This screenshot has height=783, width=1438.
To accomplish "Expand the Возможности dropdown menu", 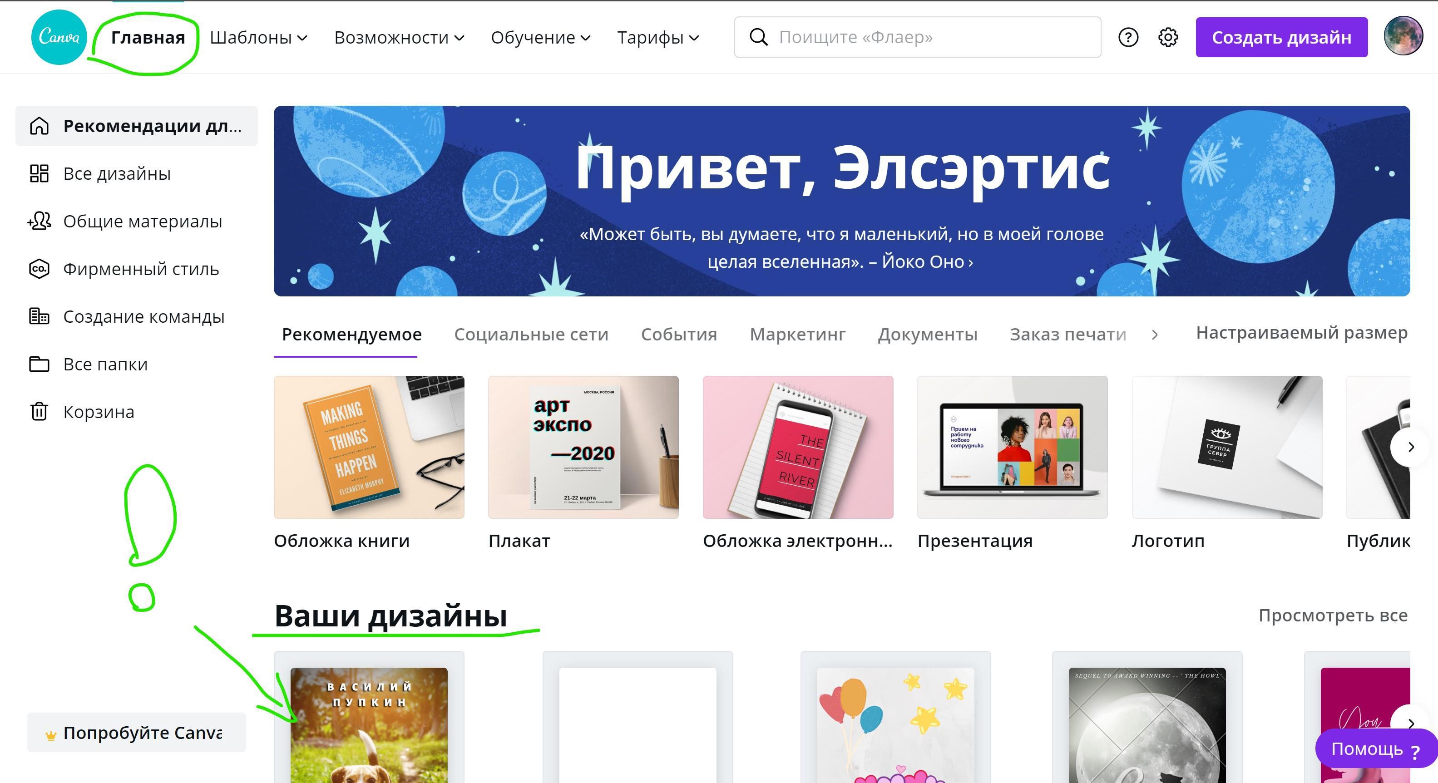I will pyautogui.click(x=399, y=37).
